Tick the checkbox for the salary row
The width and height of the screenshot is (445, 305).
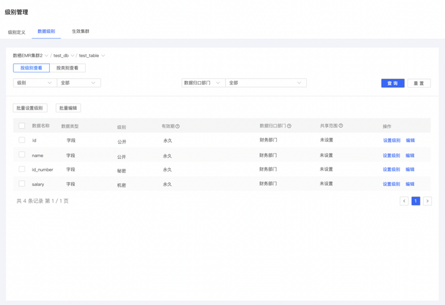pos(22,184)
